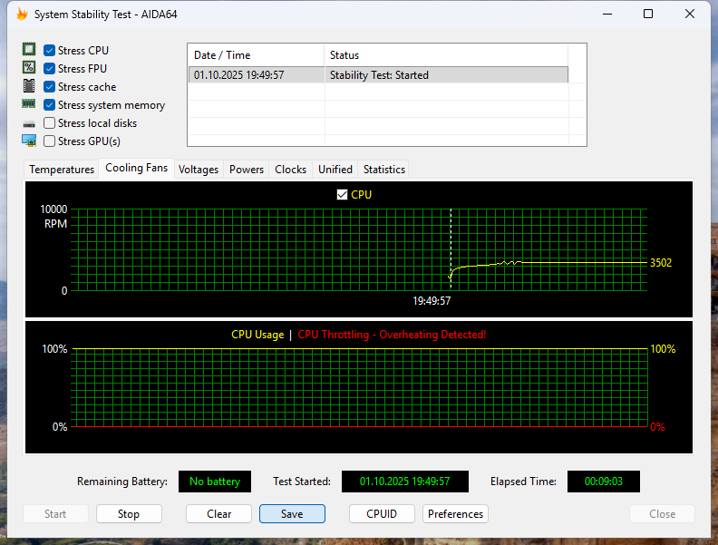The image size is (718, 545).
Task: Click the No battery status field
Action: [215, 482]
